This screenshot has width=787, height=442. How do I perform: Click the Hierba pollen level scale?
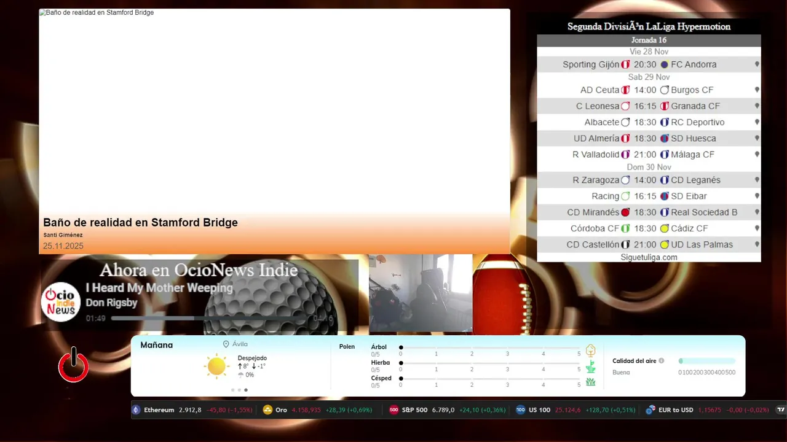(490, 366)
